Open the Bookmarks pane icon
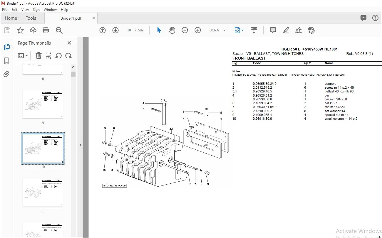Viewport: 382px width, 238px height. tap(6, 61)
